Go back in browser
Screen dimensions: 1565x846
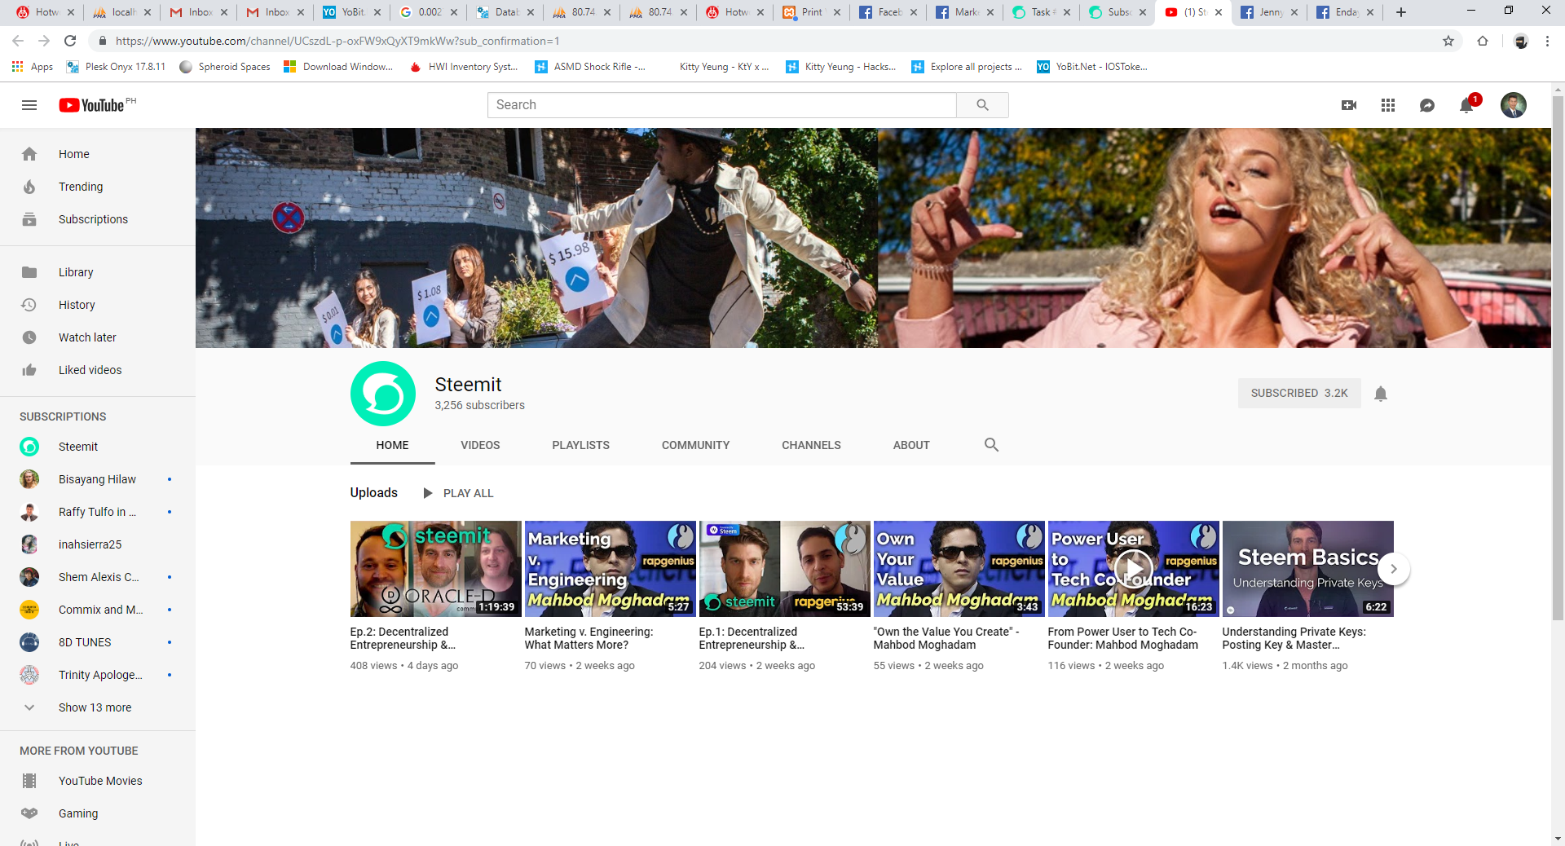click(18, 41)
